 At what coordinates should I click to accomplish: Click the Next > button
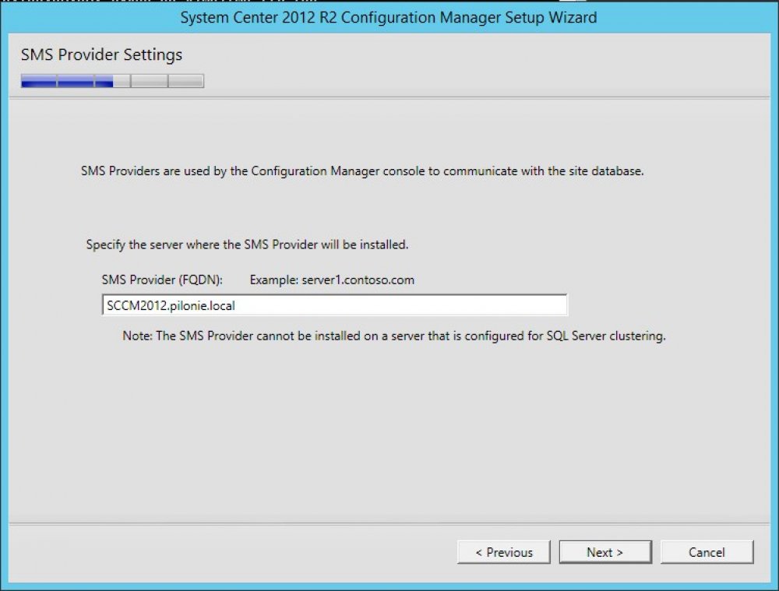click(x=605, y=552)
